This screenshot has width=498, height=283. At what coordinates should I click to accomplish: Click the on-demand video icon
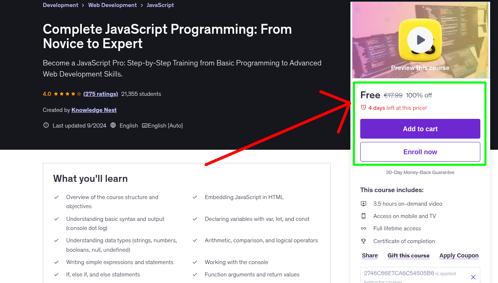[364, 203]
